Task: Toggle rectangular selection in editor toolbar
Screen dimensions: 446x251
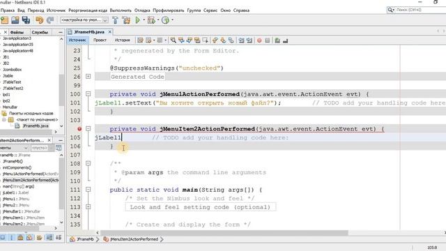Action: [x=205, y=40]
